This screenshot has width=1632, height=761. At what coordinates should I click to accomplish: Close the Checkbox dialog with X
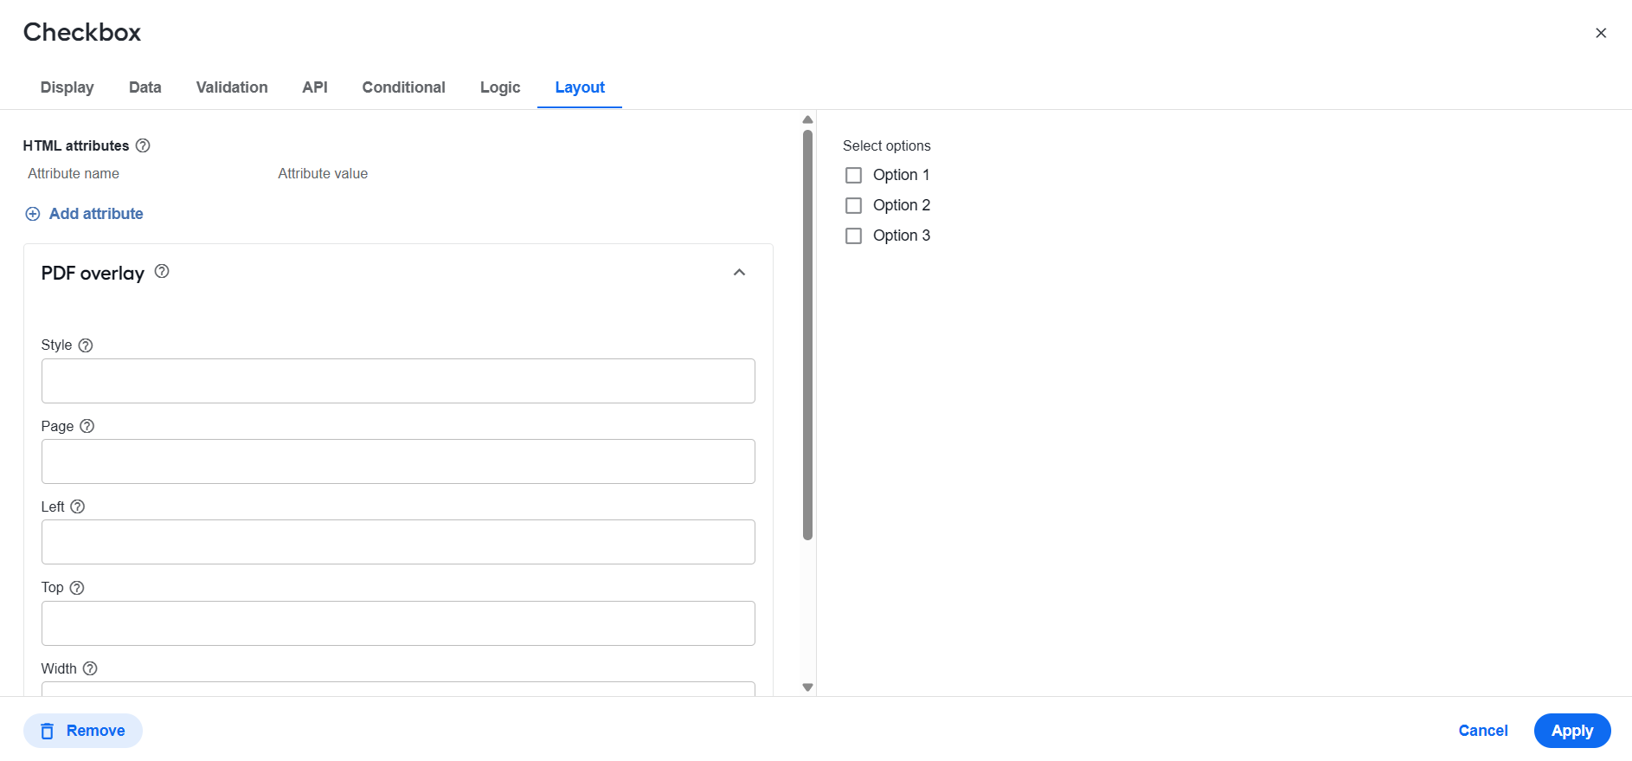coord(1601,33)
